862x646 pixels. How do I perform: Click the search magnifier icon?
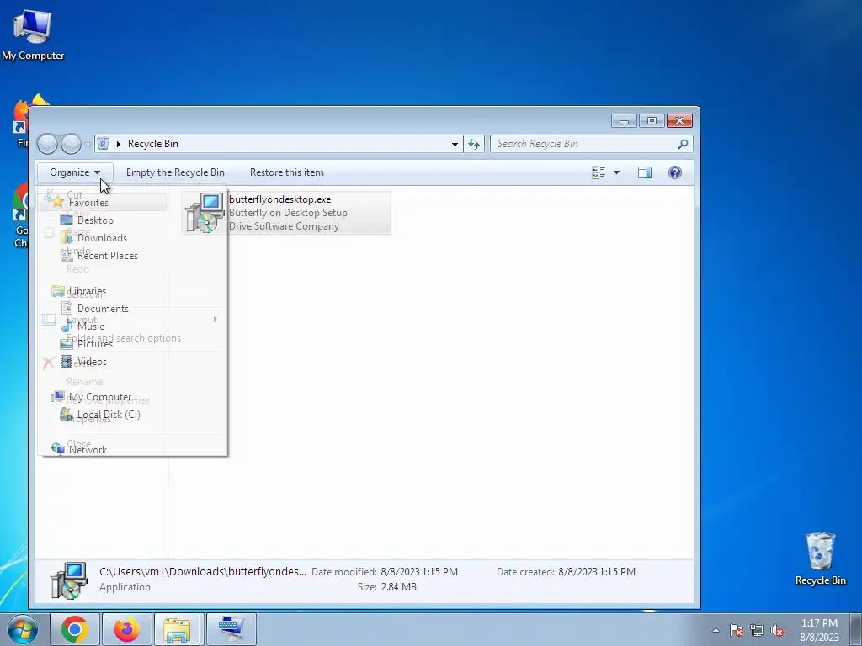(x=683, y=144)
